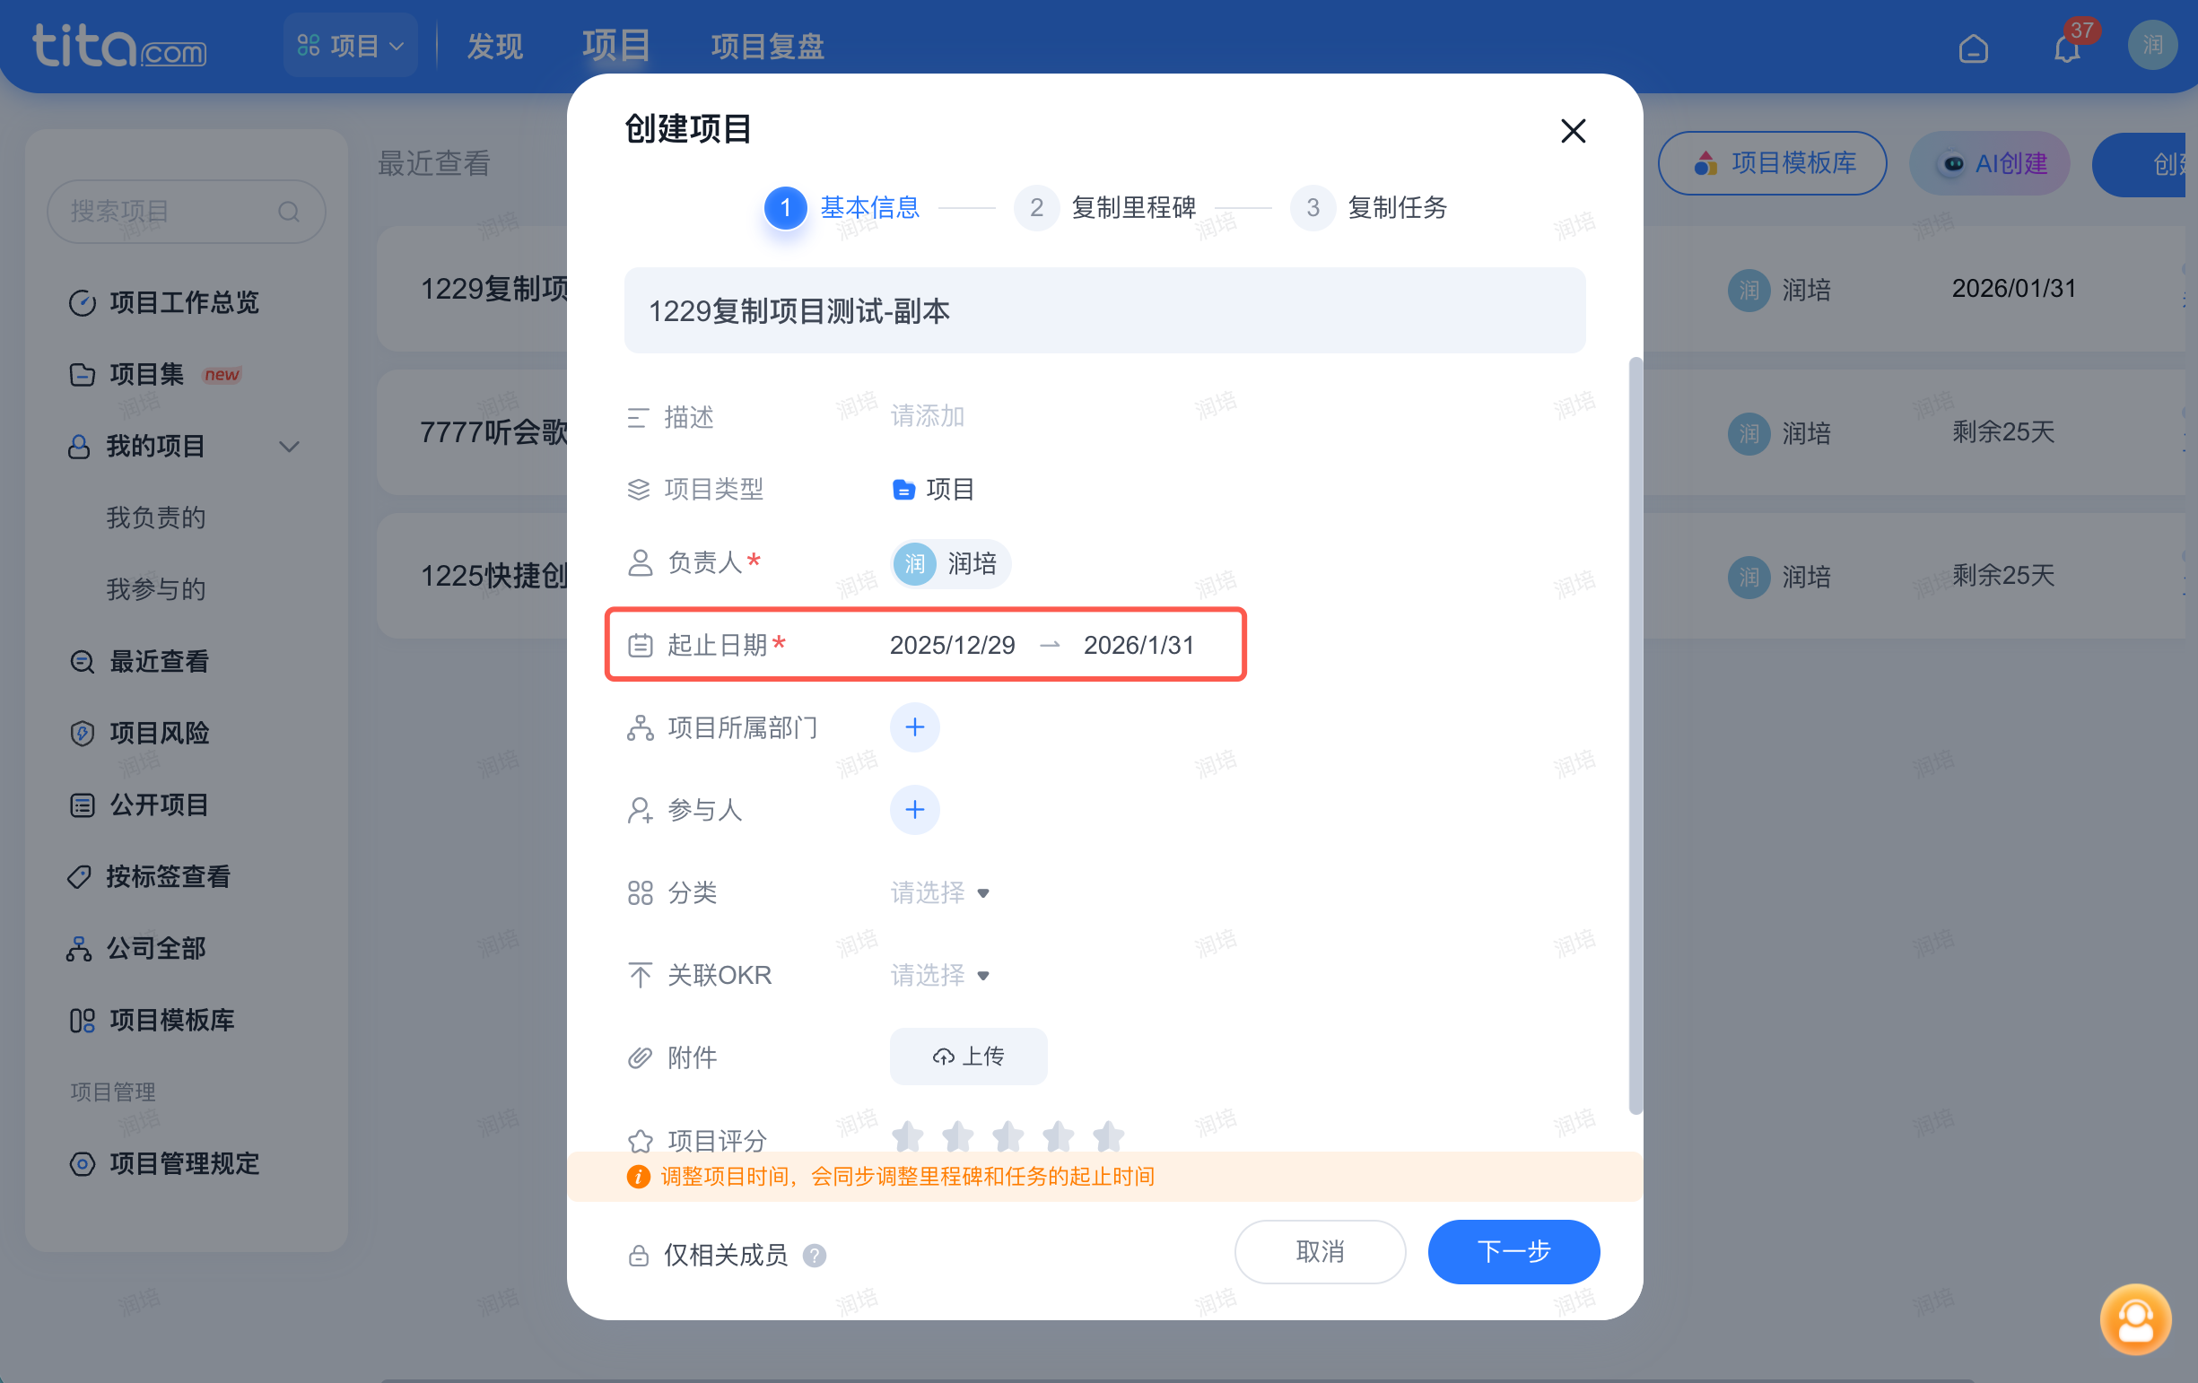This screenshot has height=1383, width=2198.
Task: Click step 1 基本信息
Action: 842,207
